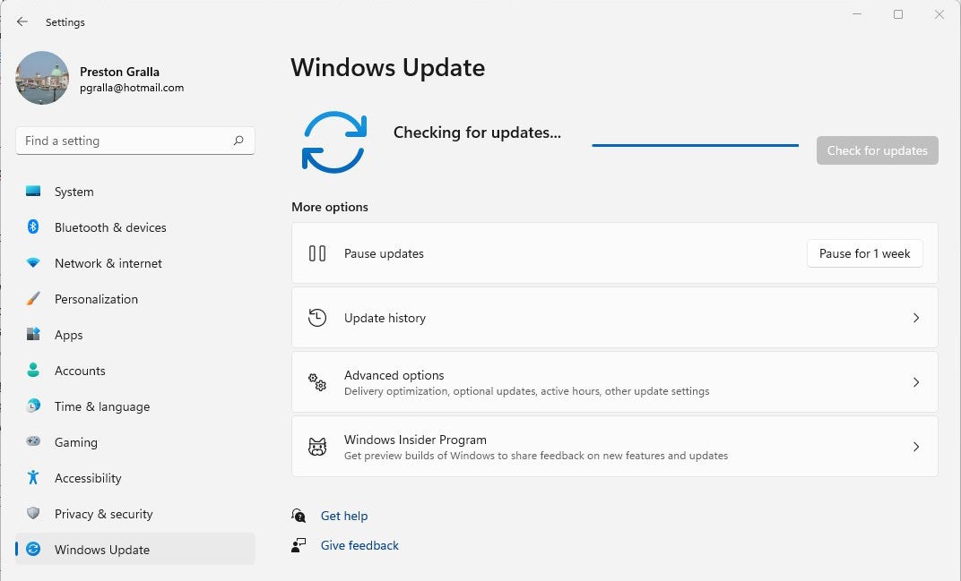
Task: Minimize the Settings window
Action: [x=857, y=14]
